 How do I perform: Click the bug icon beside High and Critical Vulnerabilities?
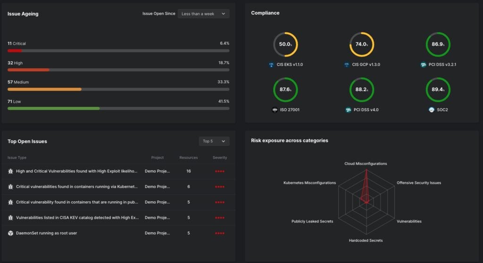click(10, 171)
